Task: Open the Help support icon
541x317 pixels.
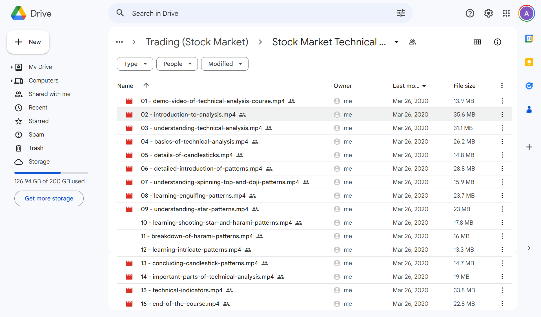Action: coord(470,13)
